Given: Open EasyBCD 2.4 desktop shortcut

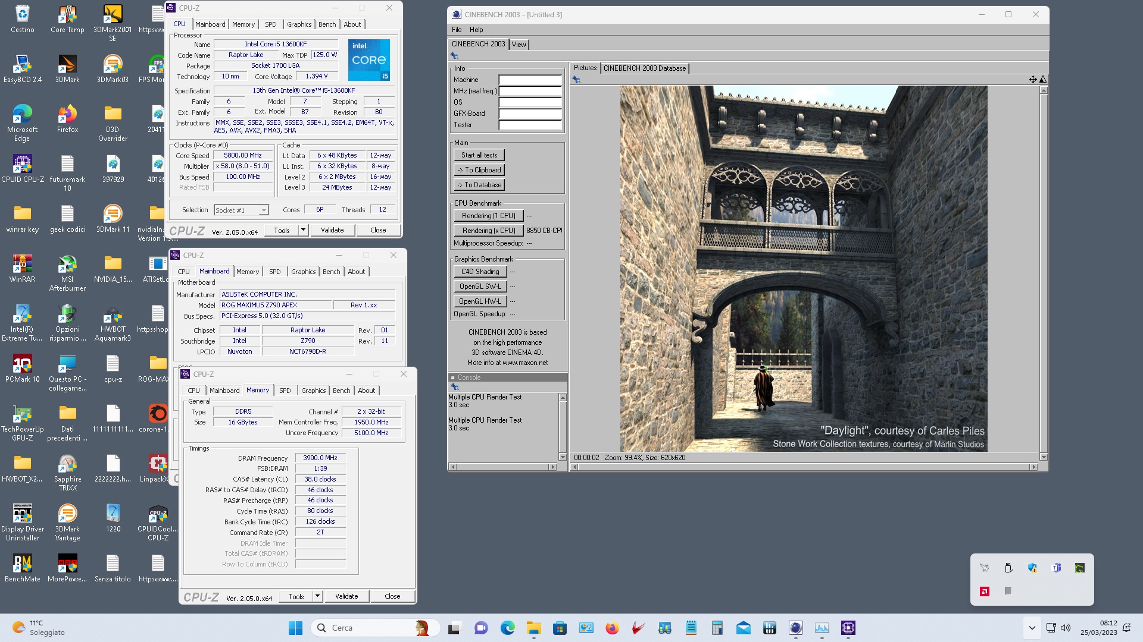Looking at the screenshot, I should (x=22, y=69).
